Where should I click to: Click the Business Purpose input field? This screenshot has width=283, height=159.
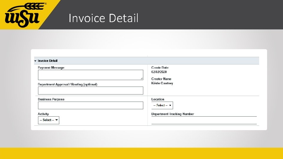pyautogui.click(x=91, y=105)
